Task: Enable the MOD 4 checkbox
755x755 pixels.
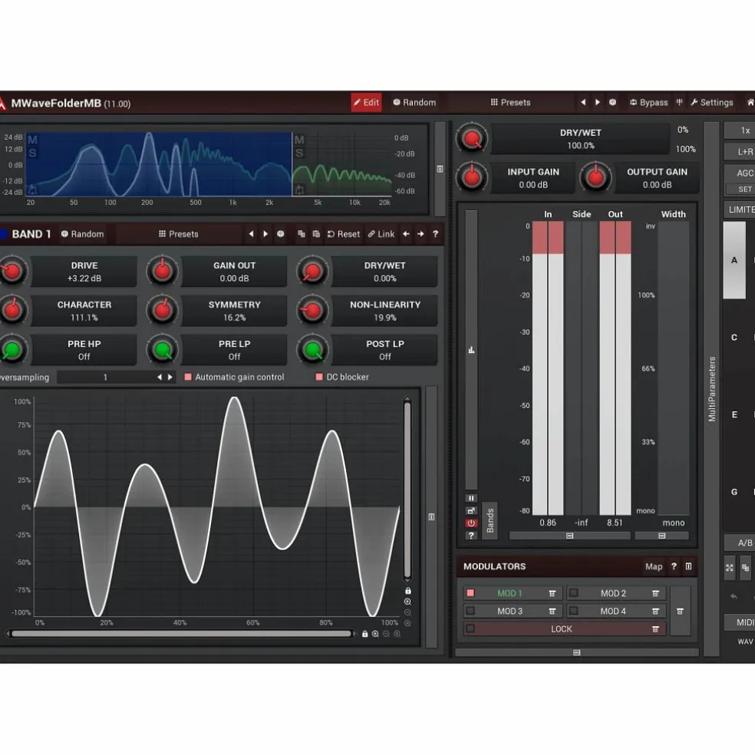Action: point(573,611)
